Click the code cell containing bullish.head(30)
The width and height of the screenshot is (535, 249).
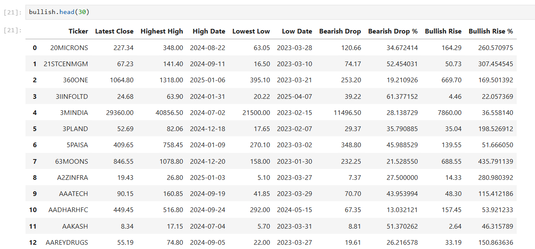click(280, 12)
